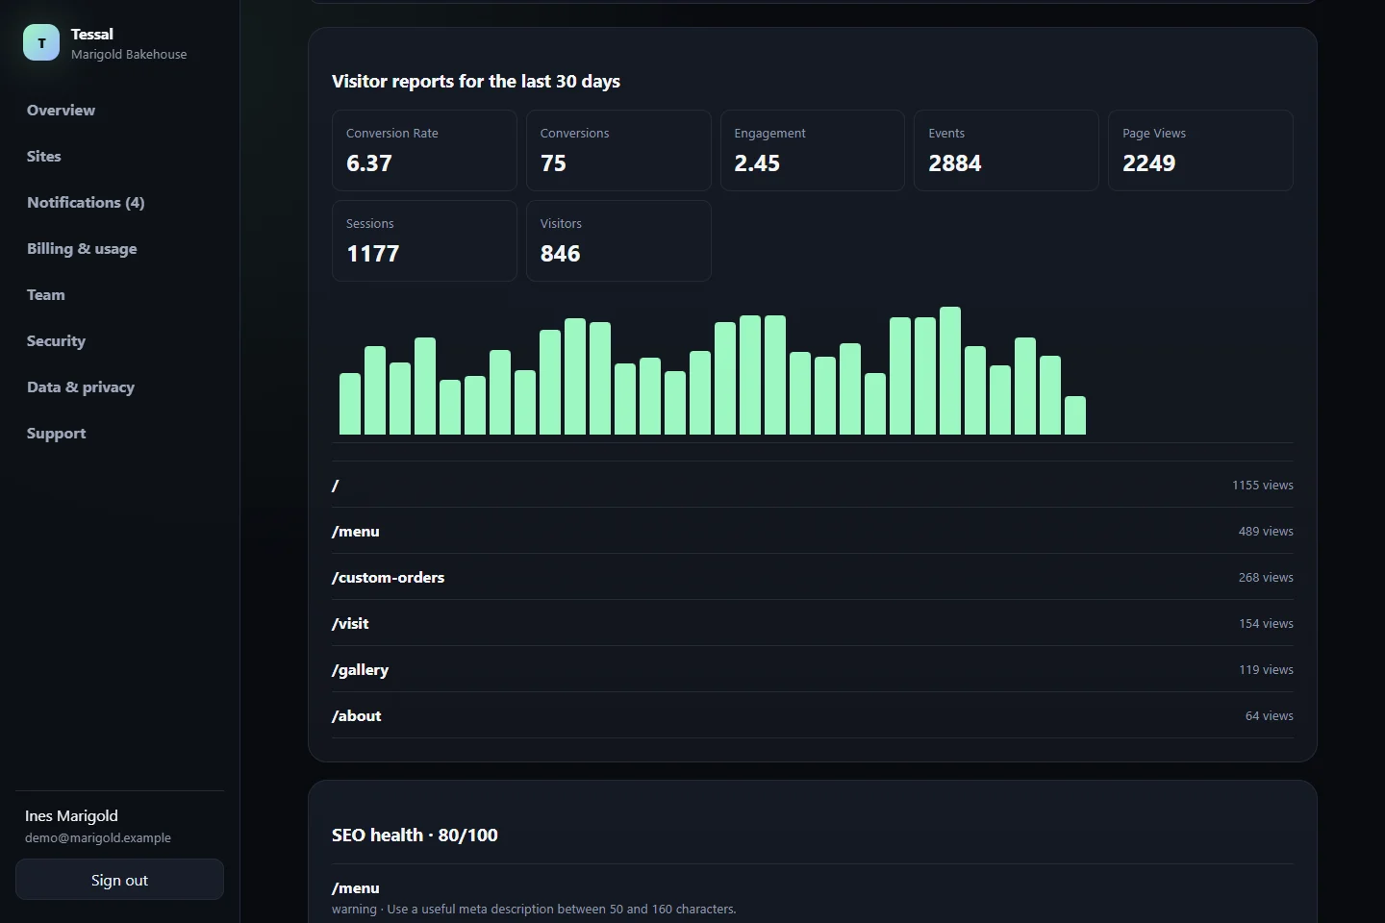The width and height of the screenshot is (1385, 923).
Task: Click the tallest bar in the chart
Action: (950, 371)
